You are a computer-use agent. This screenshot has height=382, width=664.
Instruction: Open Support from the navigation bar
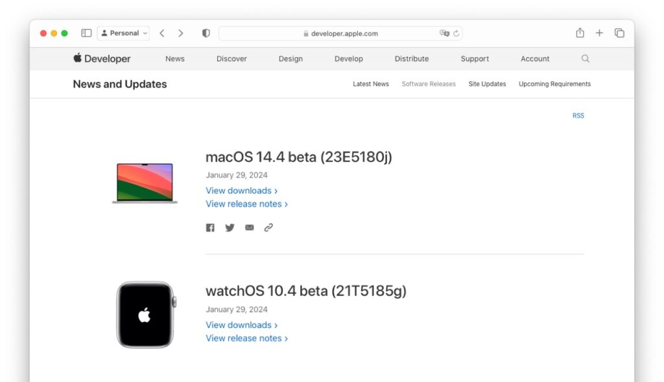coord(474,58)
